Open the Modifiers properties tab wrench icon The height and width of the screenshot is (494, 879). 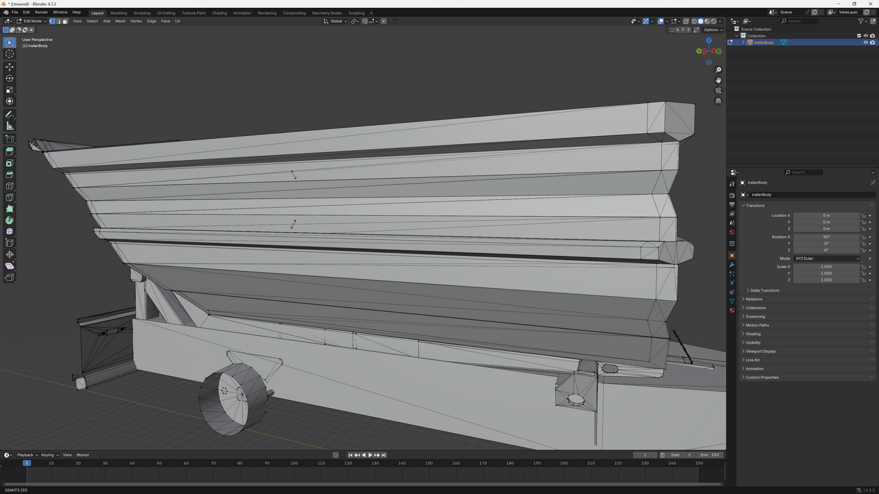732,265
